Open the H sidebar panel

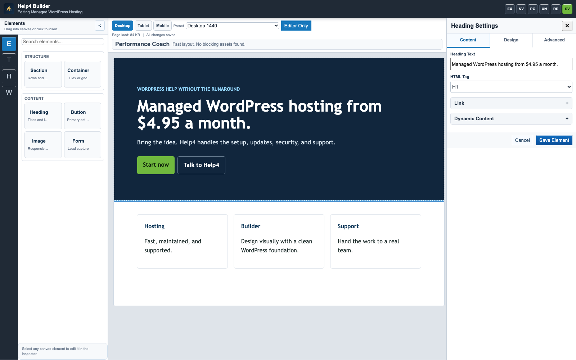pos(9,76)
